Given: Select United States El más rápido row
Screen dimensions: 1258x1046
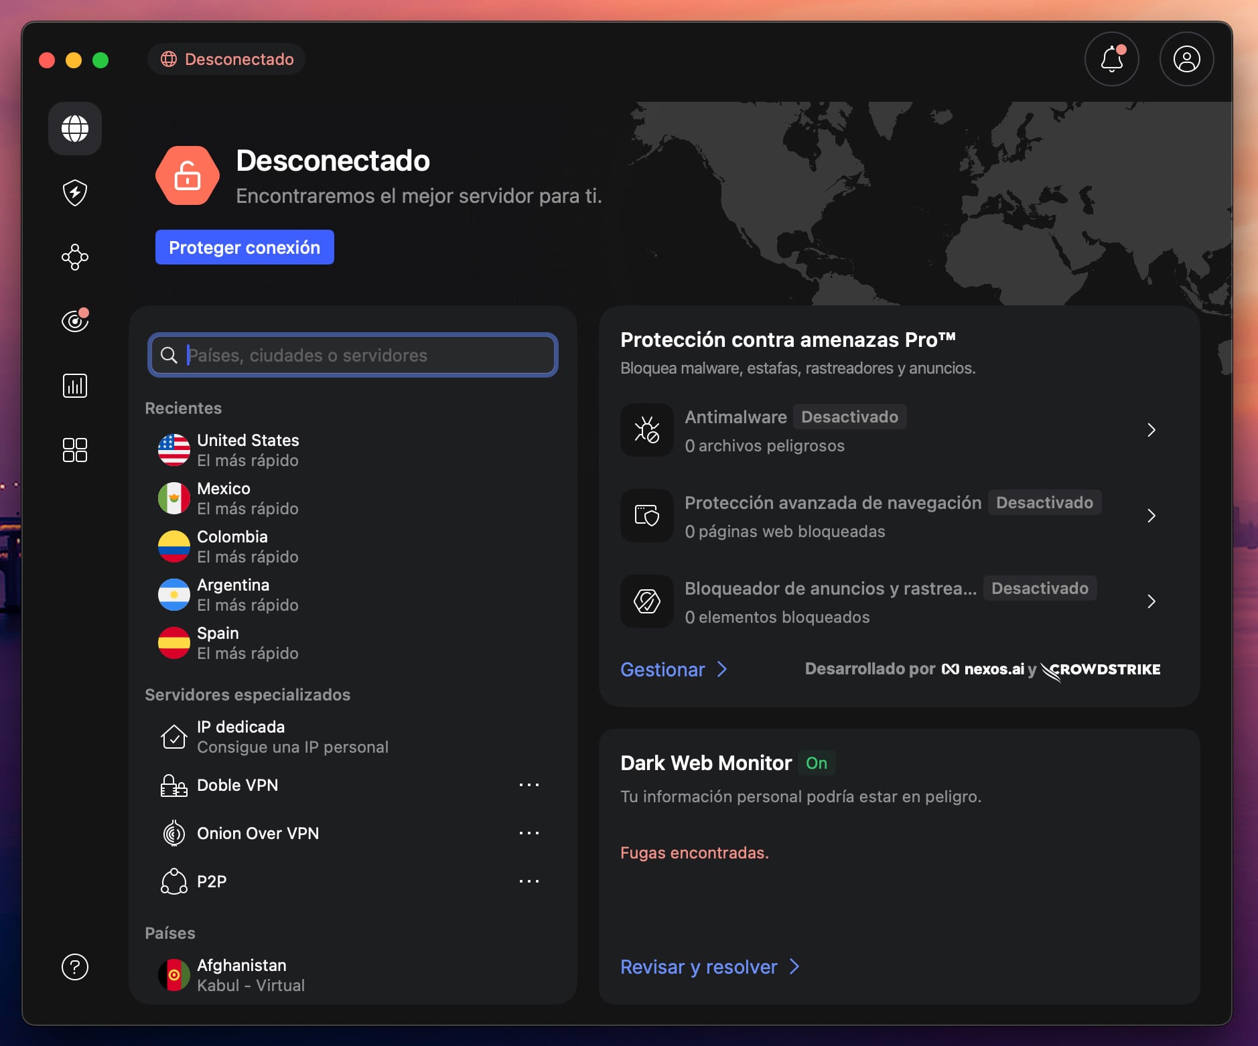Looking at the screenshot, I should coord(353,450).
